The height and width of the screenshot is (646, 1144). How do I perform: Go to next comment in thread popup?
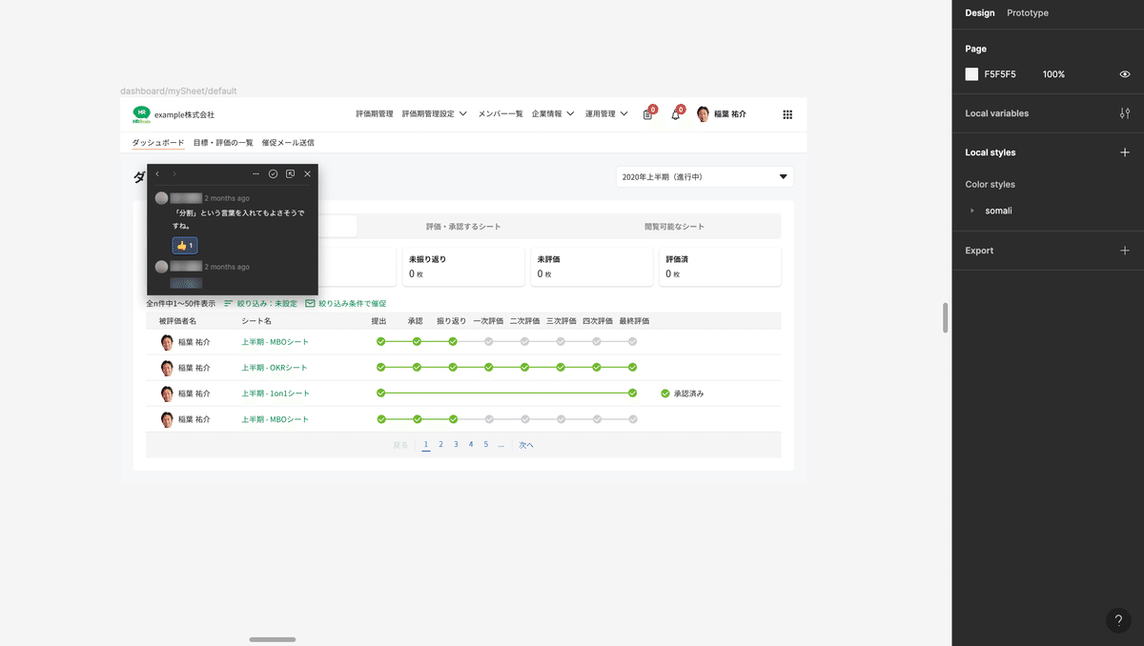tap(174, 174)
